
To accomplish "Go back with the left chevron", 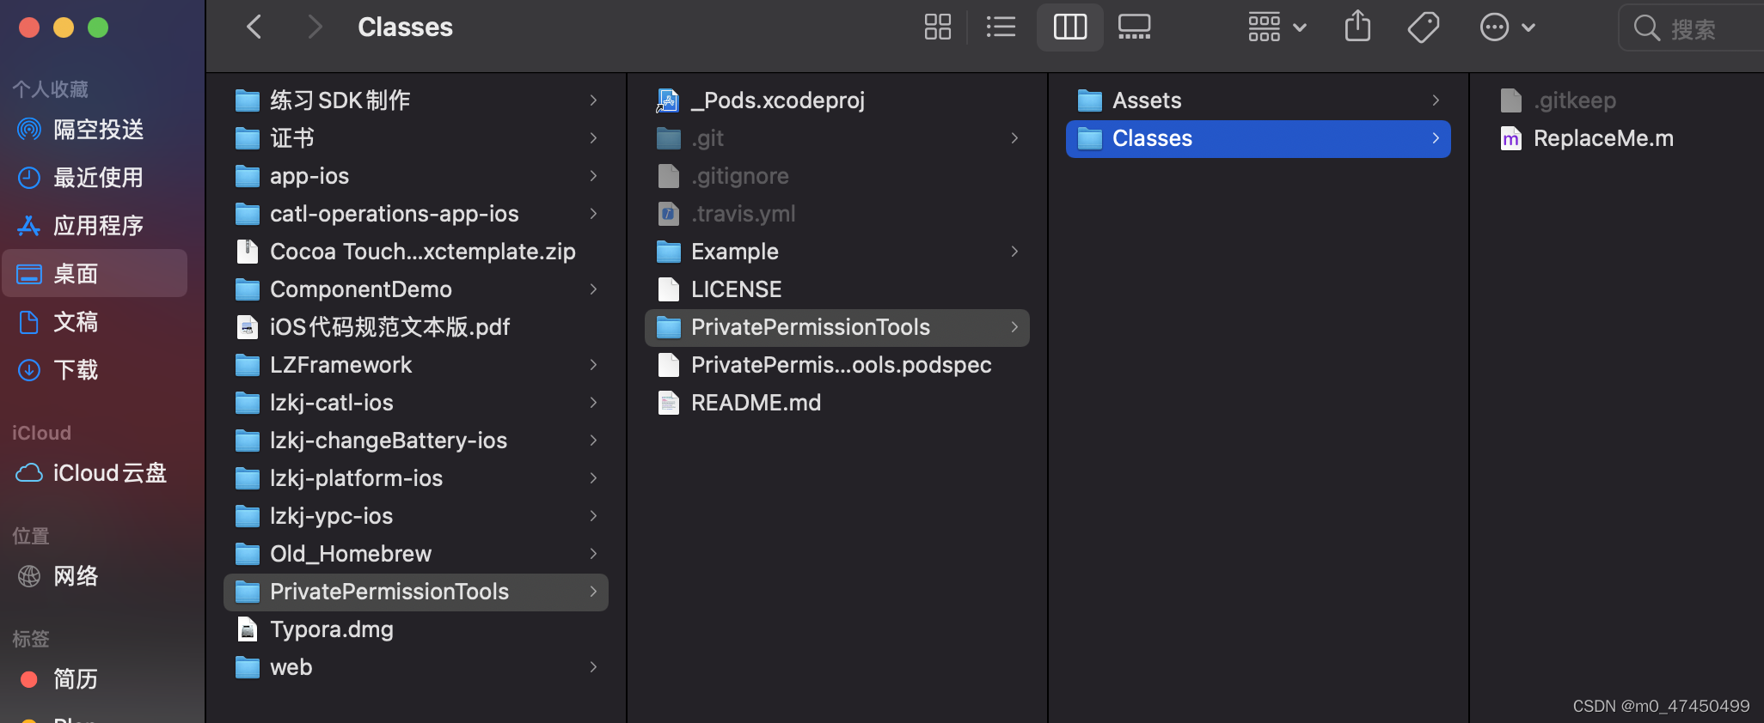I will [254, 27].
